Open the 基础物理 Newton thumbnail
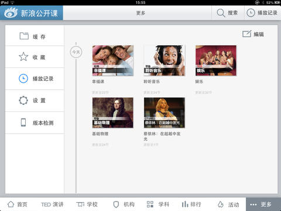281x211 pixels. tap(113, 113)
